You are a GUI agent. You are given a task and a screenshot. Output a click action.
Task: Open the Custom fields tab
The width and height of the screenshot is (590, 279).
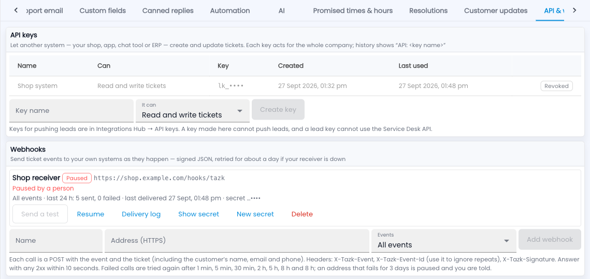point(103,10)
